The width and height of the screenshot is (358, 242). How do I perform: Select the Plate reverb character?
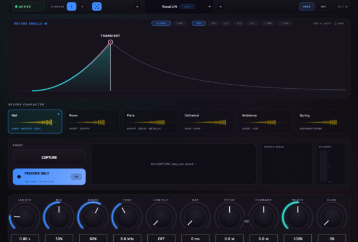150,122
